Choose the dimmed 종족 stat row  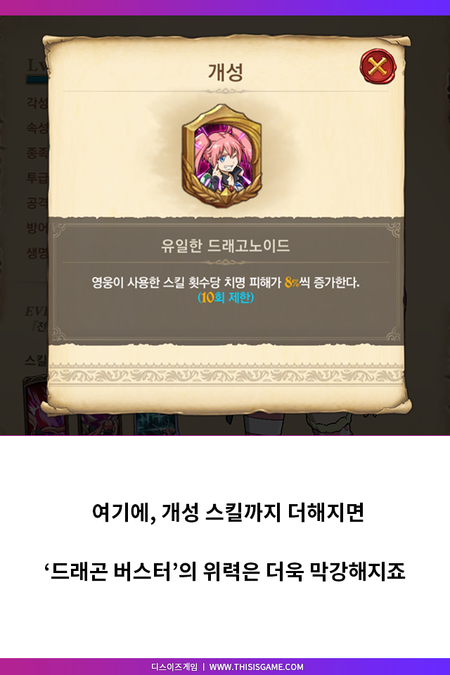click(x=37, y=153)
